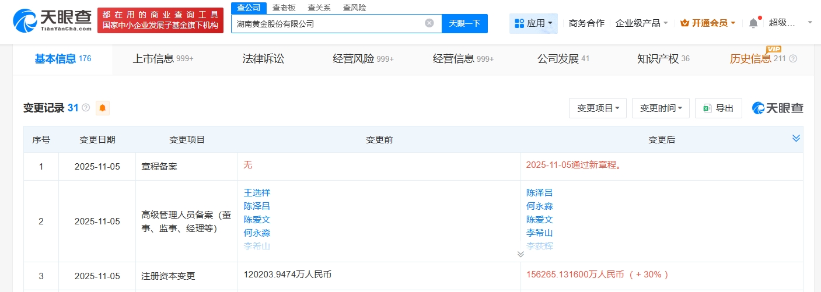The image size is (821, 292).
Task: Switch to the 查老板 search tab
Action: [x=284, y=8]
